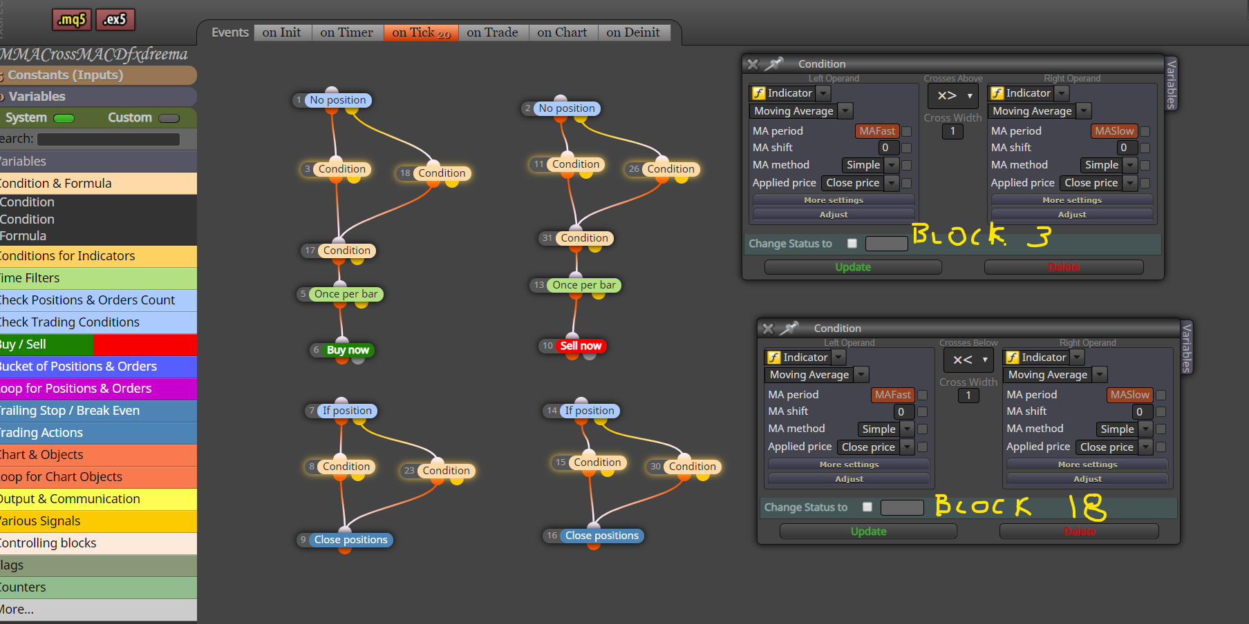
Task: Select the 'Sell now' block node
Action: [580, 346]
